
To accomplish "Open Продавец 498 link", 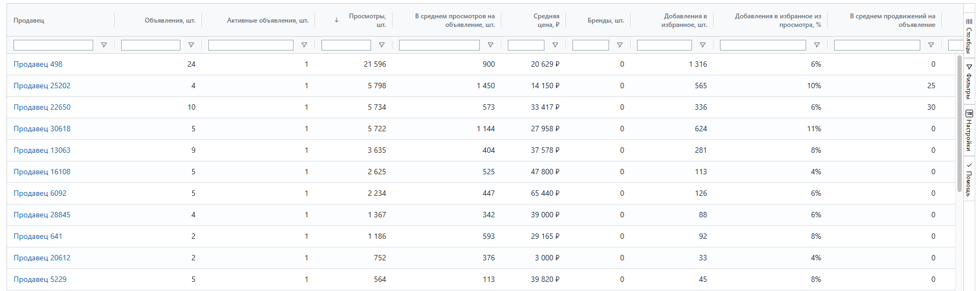I will (x=38, y=64).
